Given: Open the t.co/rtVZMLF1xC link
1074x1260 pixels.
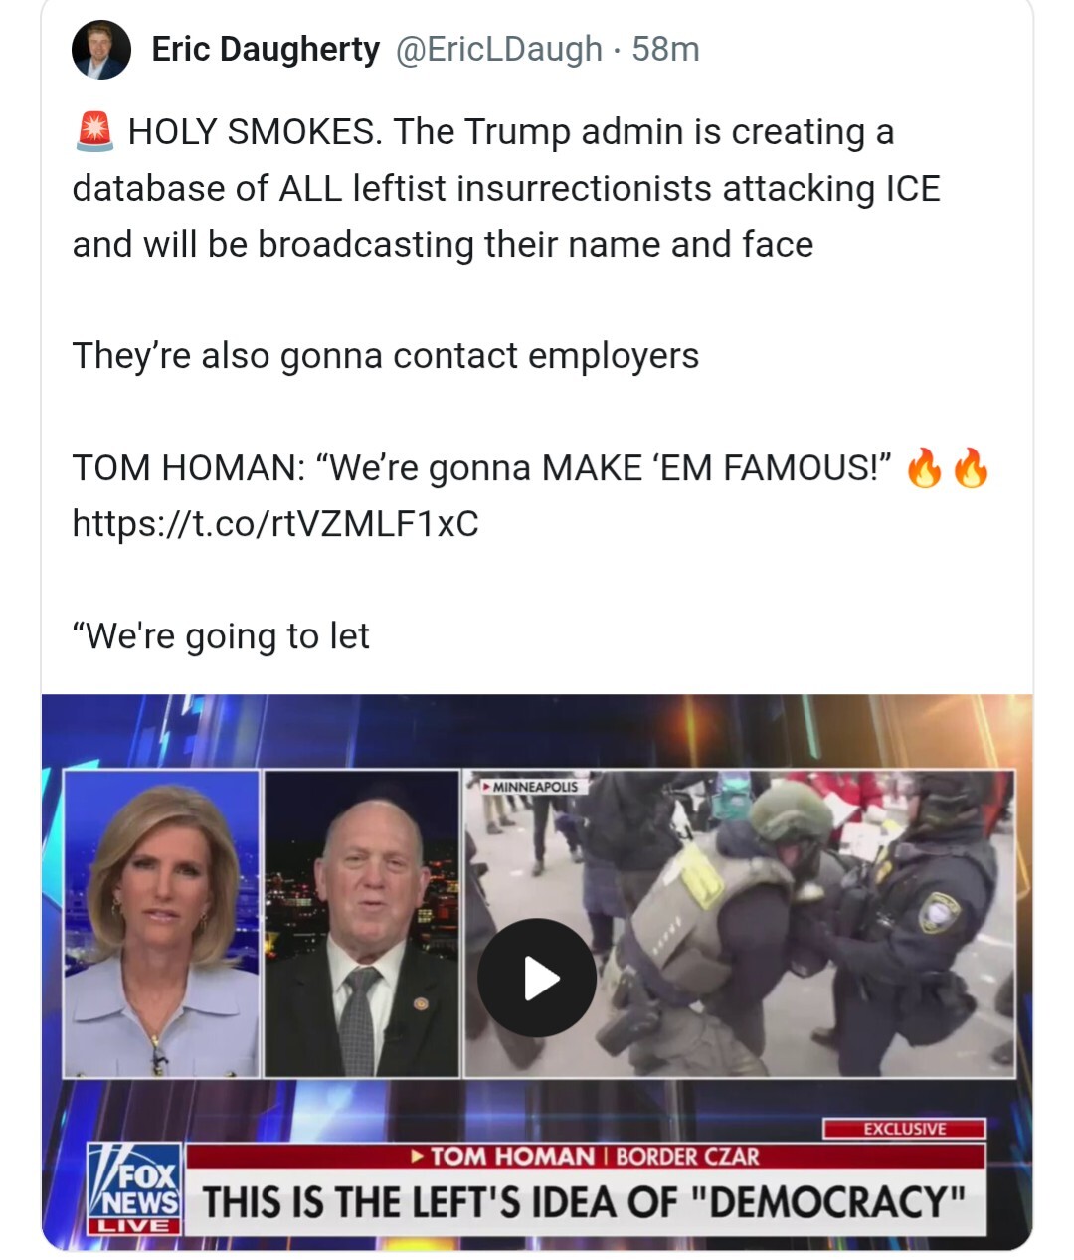Looking at the screenshot, I should [275, 523].
